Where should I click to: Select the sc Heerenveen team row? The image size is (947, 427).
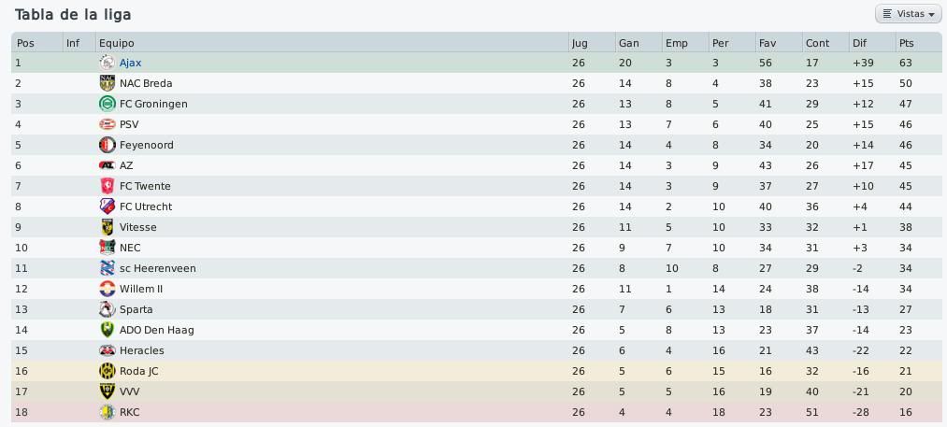[x=477, y=267]
